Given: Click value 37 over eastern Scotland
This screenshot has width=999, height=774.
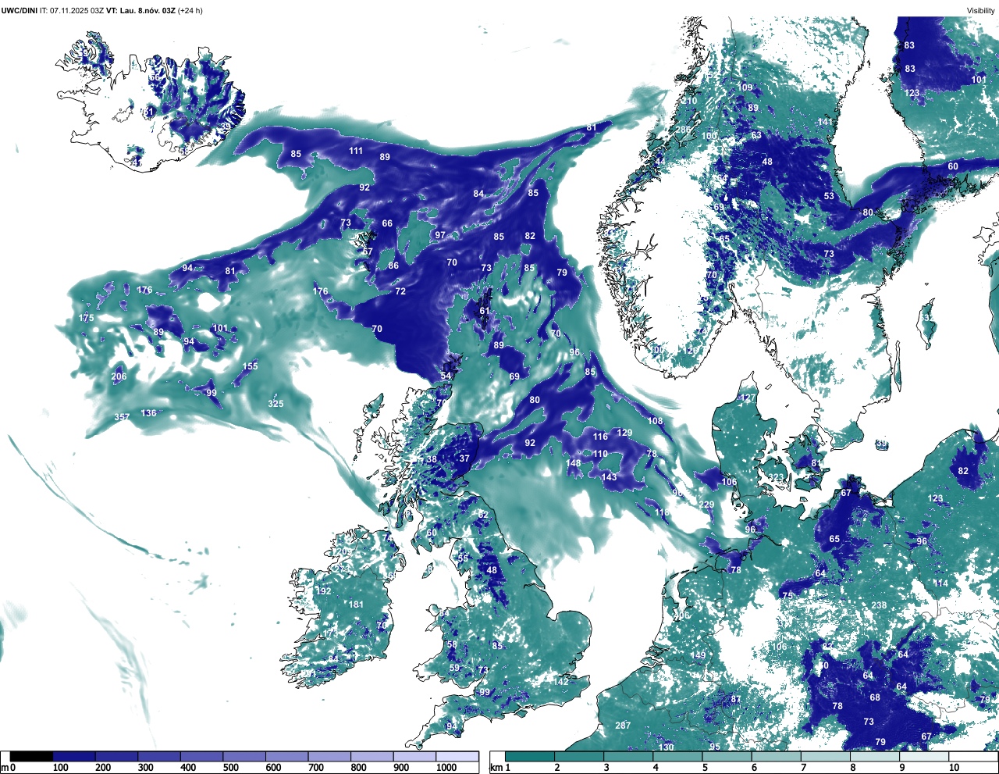Looking at the screenshot, I should [464, 458].
